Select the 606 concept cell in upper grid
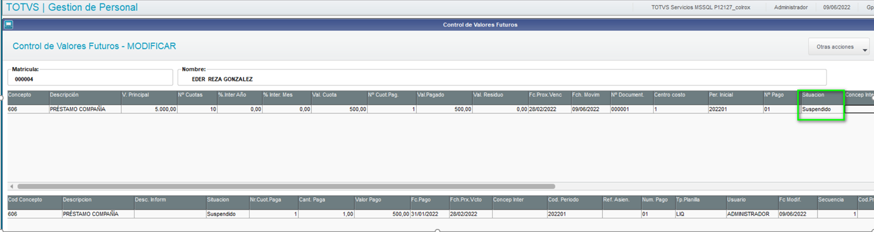 coord(28,109)
